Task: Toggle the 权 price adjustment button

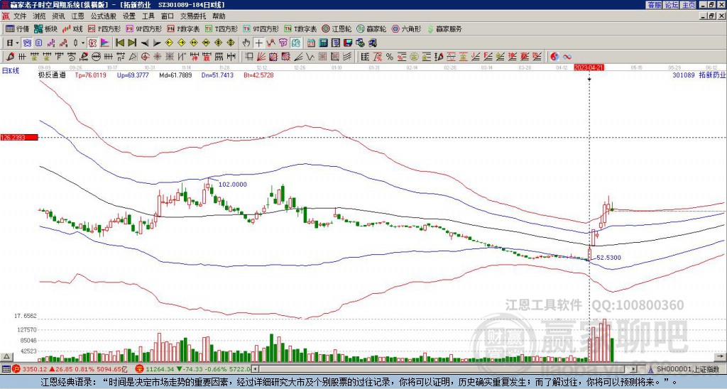Action: tap(92, 43)
